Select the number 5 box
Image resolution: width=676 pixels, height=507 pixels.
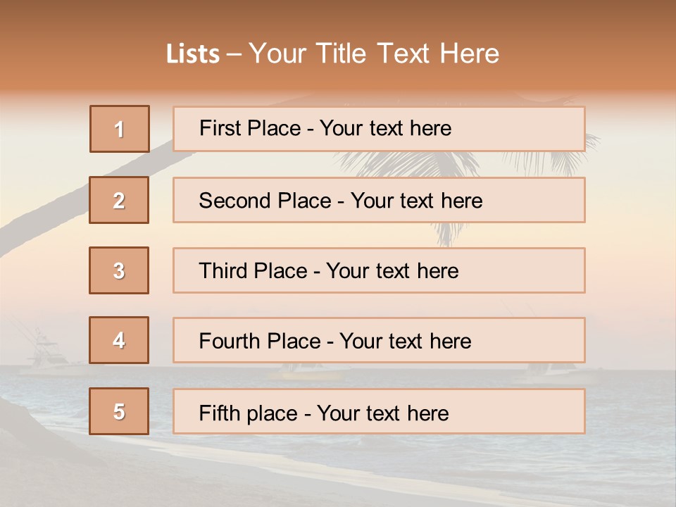(x=119, y=411)
